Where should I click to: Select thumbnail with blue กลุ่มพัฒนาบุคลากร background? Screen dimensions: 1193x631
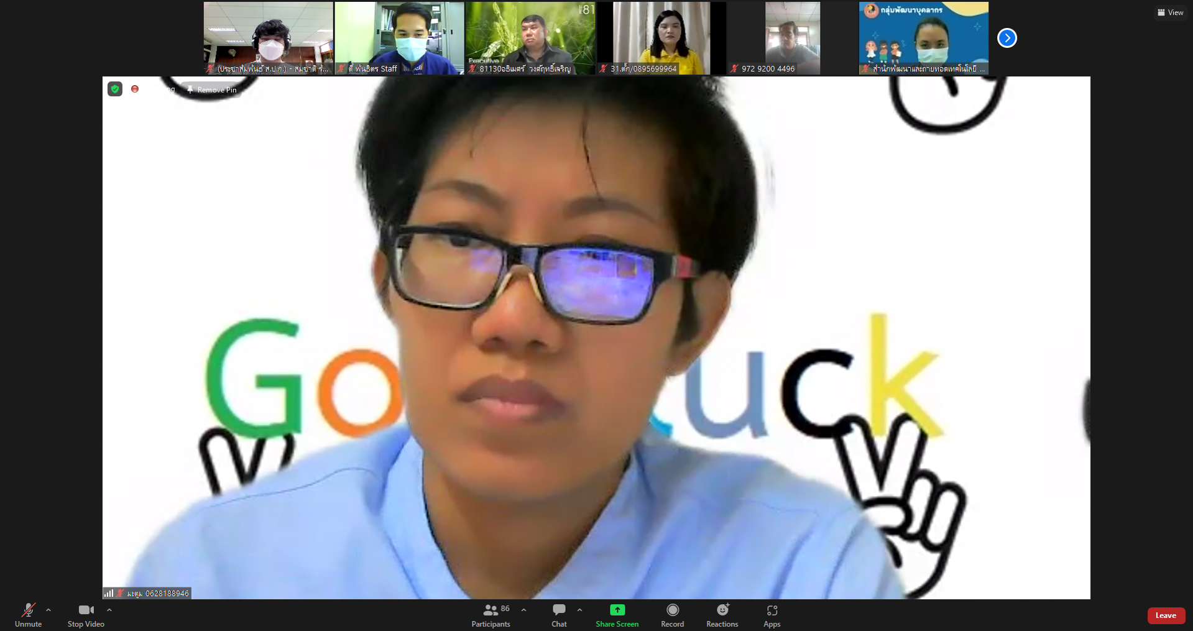click(924, 38)
